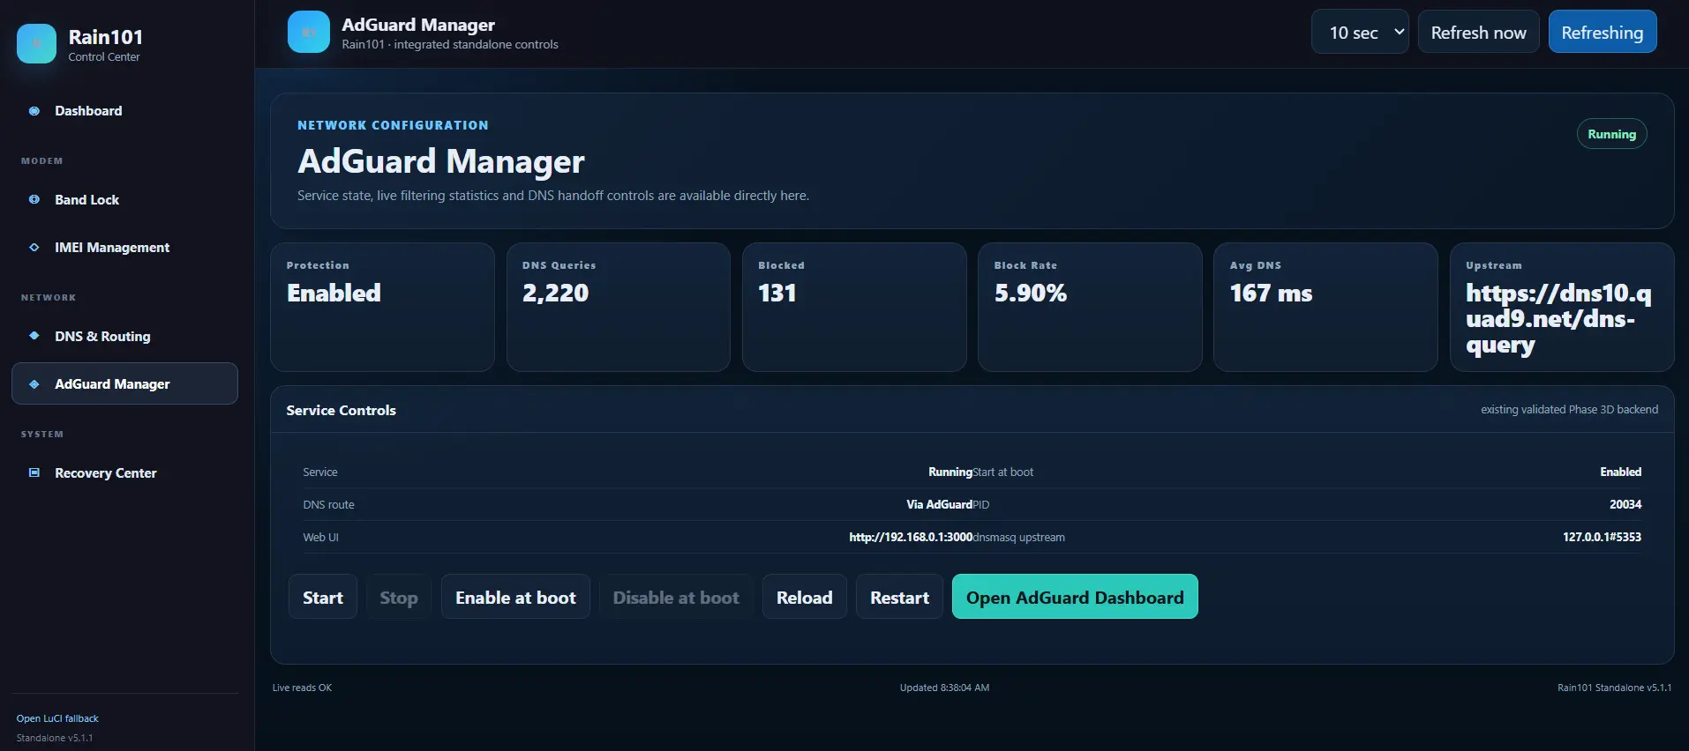Click the AdGuard Manager header logo icon
1689x751 pixels.
coord(309,33)
